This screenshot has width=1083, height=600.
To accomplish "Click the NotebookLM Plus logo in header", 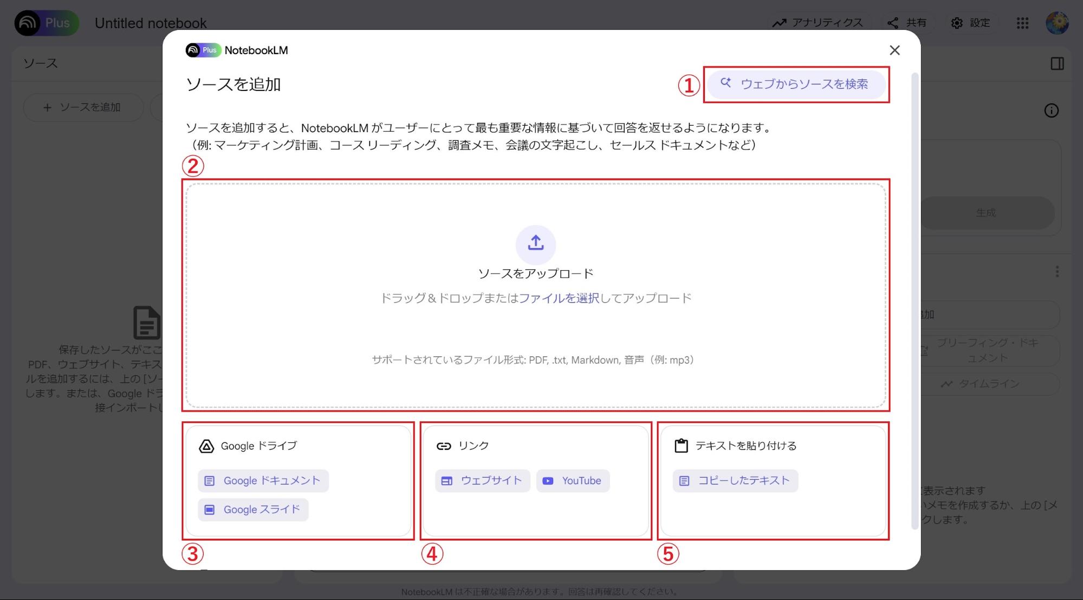I will (x=47, y=23).
